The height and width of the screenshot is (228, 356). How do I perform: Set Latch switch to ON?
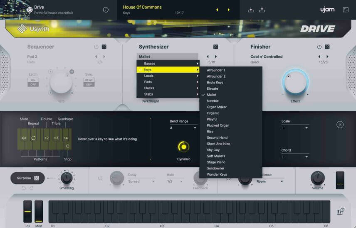(33, 80)
